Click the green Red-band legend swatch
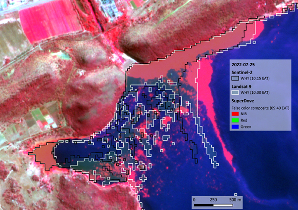Image resolution: width=298 pixels, height=210 pixels. [235, 120]
